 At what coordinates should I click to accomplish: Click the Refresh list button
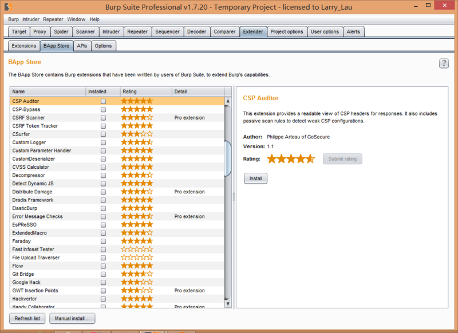click(27, 318)
